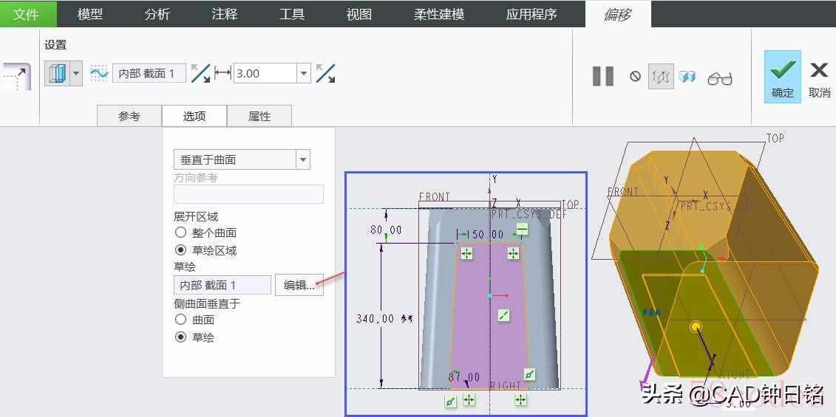
Task: Flip icon next to 内部 截面 1 collector
Action: pyautogui.click(x=200, y=73)
